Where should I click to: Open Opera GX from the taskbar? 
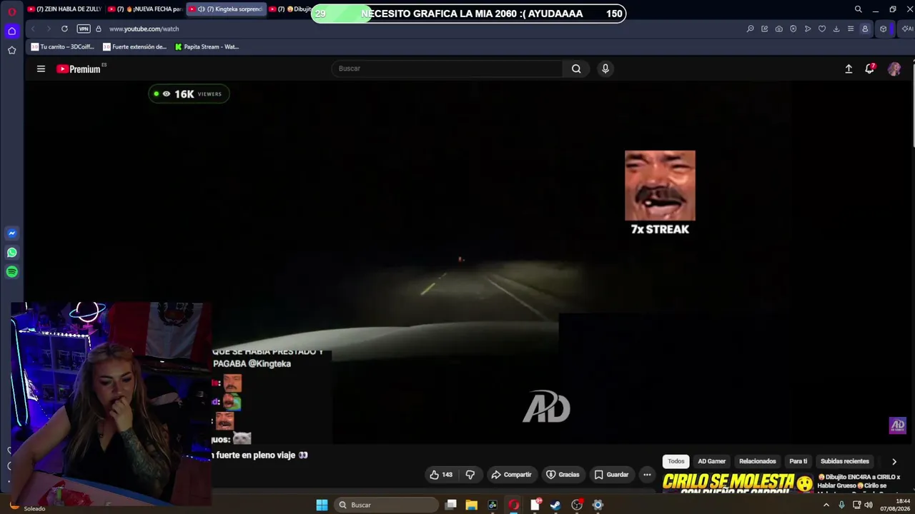coord(513,505)
